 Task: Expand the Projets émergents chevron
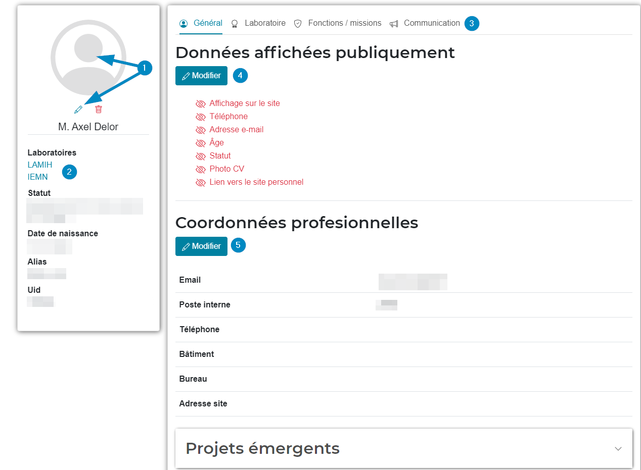click(x=618, y=449)
